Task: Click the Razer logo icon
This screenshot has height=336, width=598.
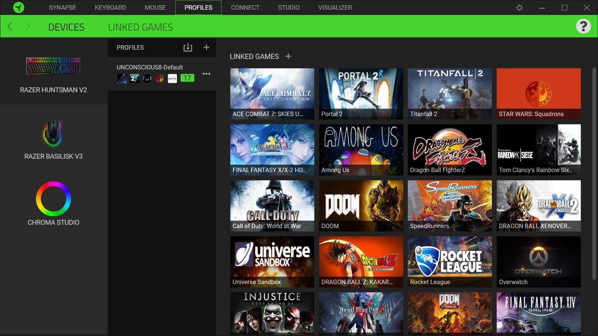Action: [18, 7]
